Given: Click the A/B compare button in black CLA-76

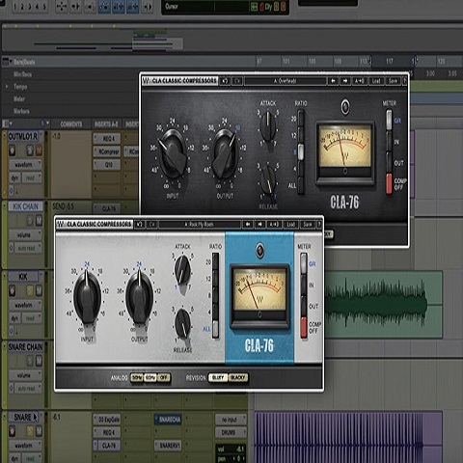Looking at the screenshot, I should pos(359,81).
